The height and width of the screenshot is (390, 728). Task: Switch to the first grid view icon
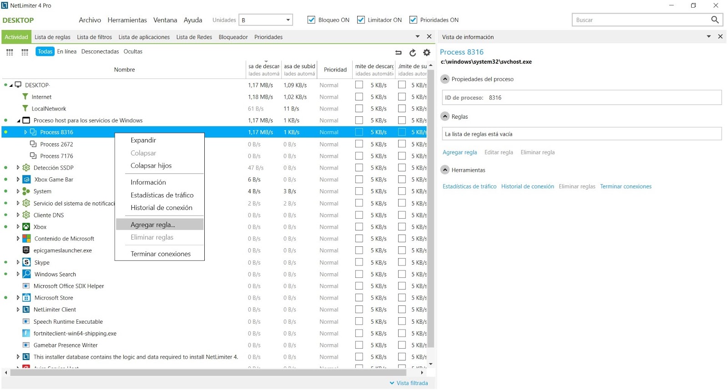[10, 52]
